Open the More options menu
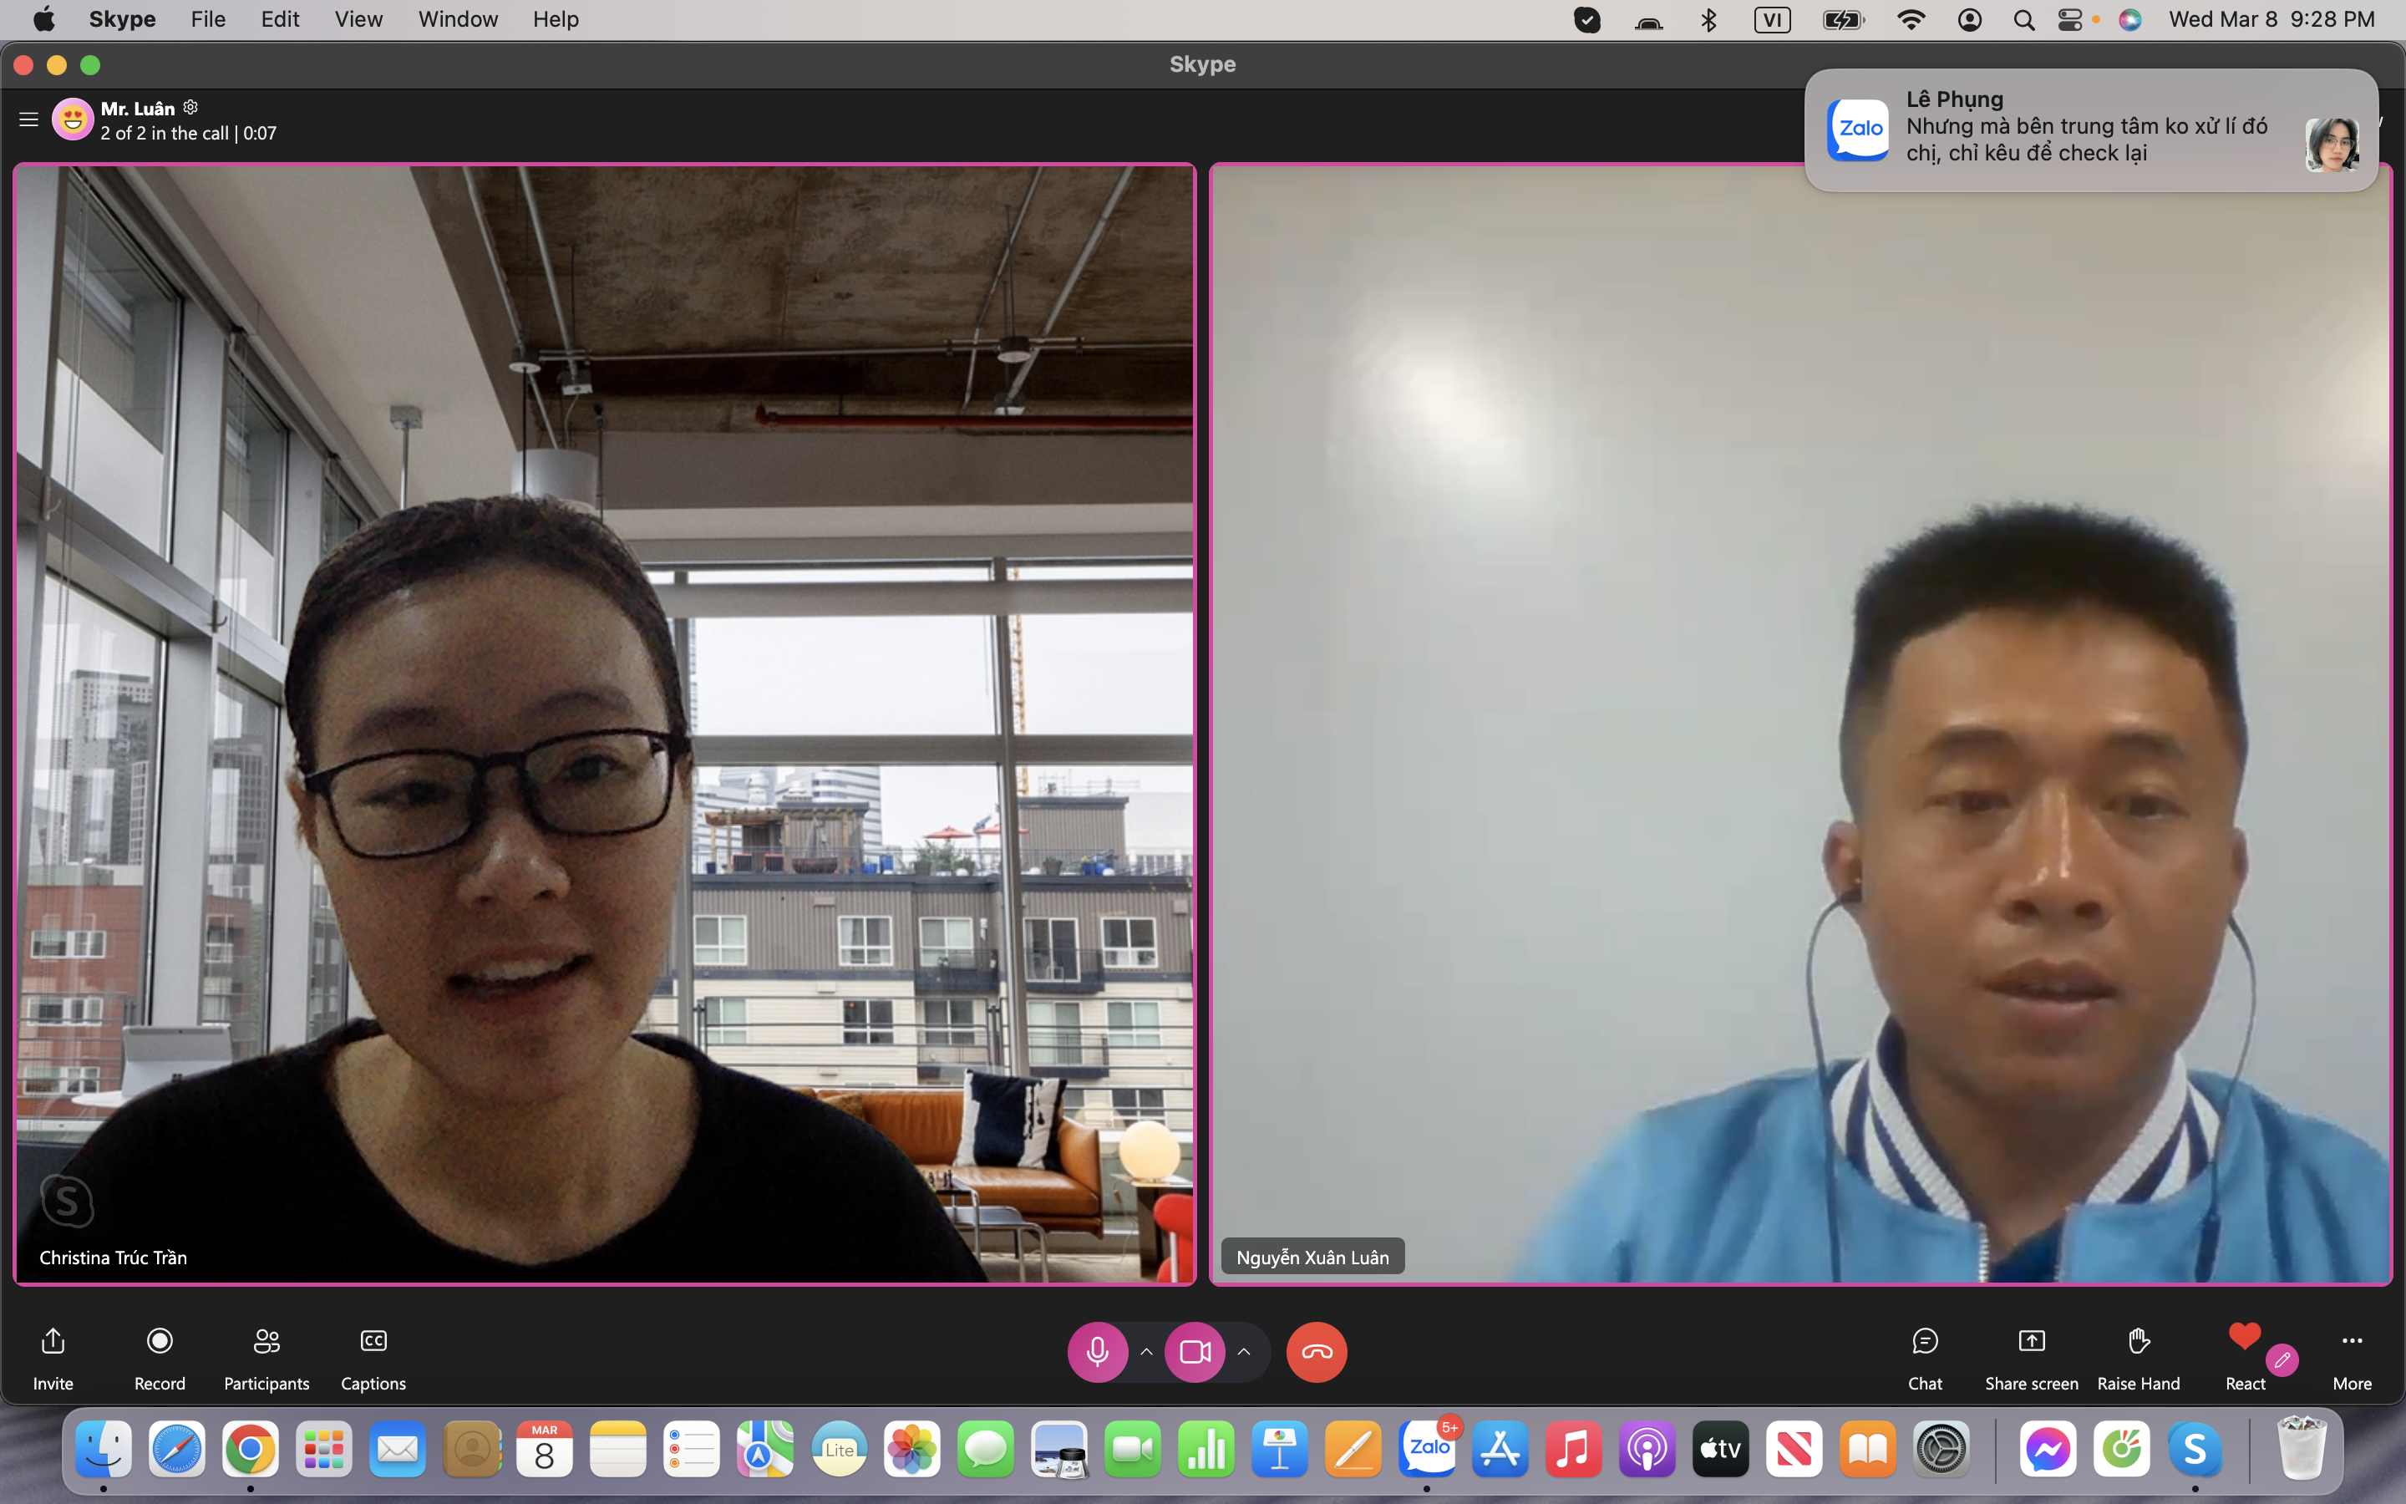This screenshot has height=1504, width=2406. [x=2352, y=1342]
